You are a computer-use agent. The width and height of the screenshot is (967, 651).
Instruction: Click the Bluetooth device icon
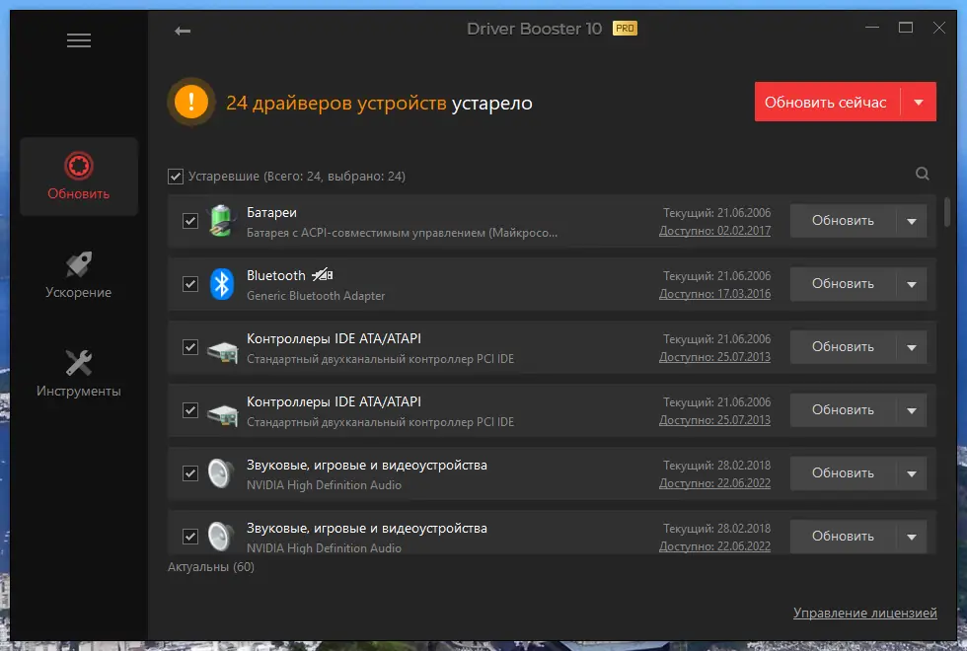[x=221, y=284]
